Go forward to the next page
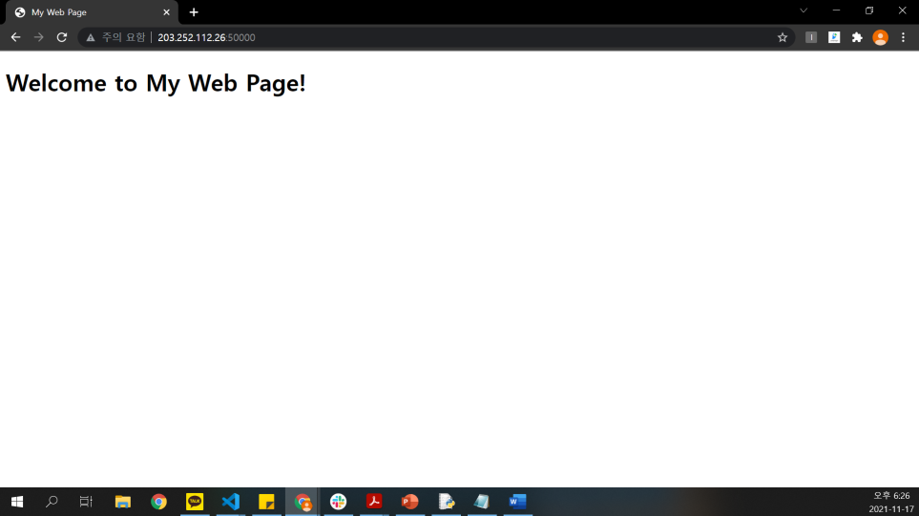The width and height of the screenshot is (919, 516). pos(39,37)
